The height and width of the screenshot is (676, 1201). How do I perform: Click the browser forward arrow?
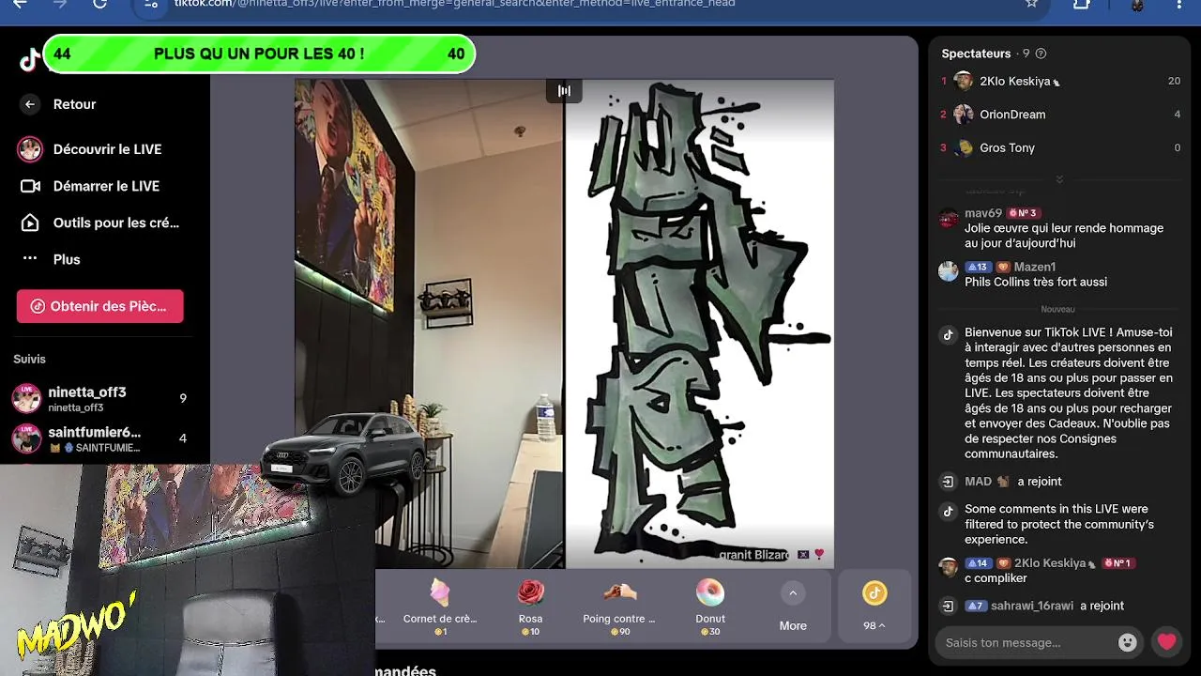coord(60,4)
